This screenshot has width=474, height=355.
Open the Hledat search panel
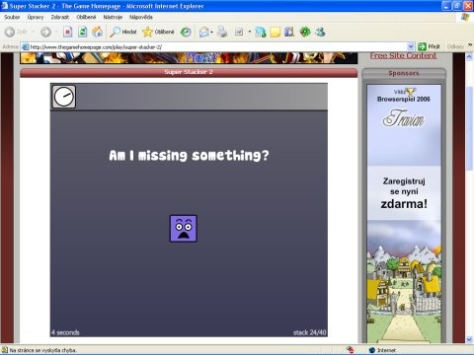click(123, 32)
